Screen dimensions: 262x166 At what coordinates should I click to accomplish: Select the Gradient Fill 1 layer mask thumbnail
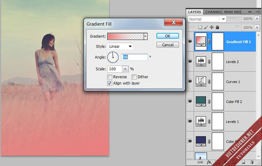pos(218,41)
